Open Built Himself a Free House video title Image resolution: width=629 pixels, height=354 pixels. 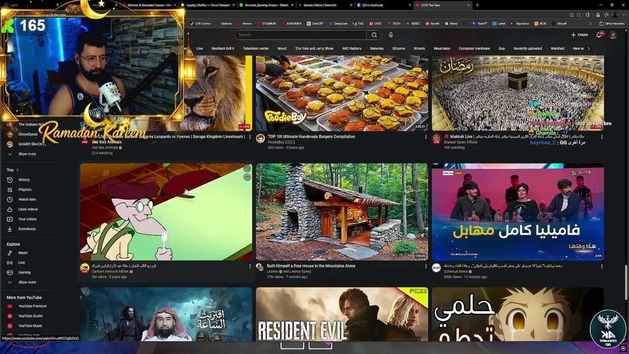[311, 266]
